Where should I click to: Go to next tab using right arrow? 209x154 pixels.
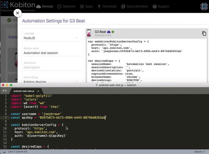[x=6, y=91]
